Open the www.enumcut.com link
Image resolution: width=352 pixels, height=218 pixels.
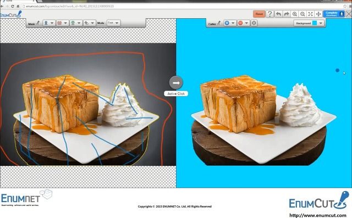coord(318,215)
